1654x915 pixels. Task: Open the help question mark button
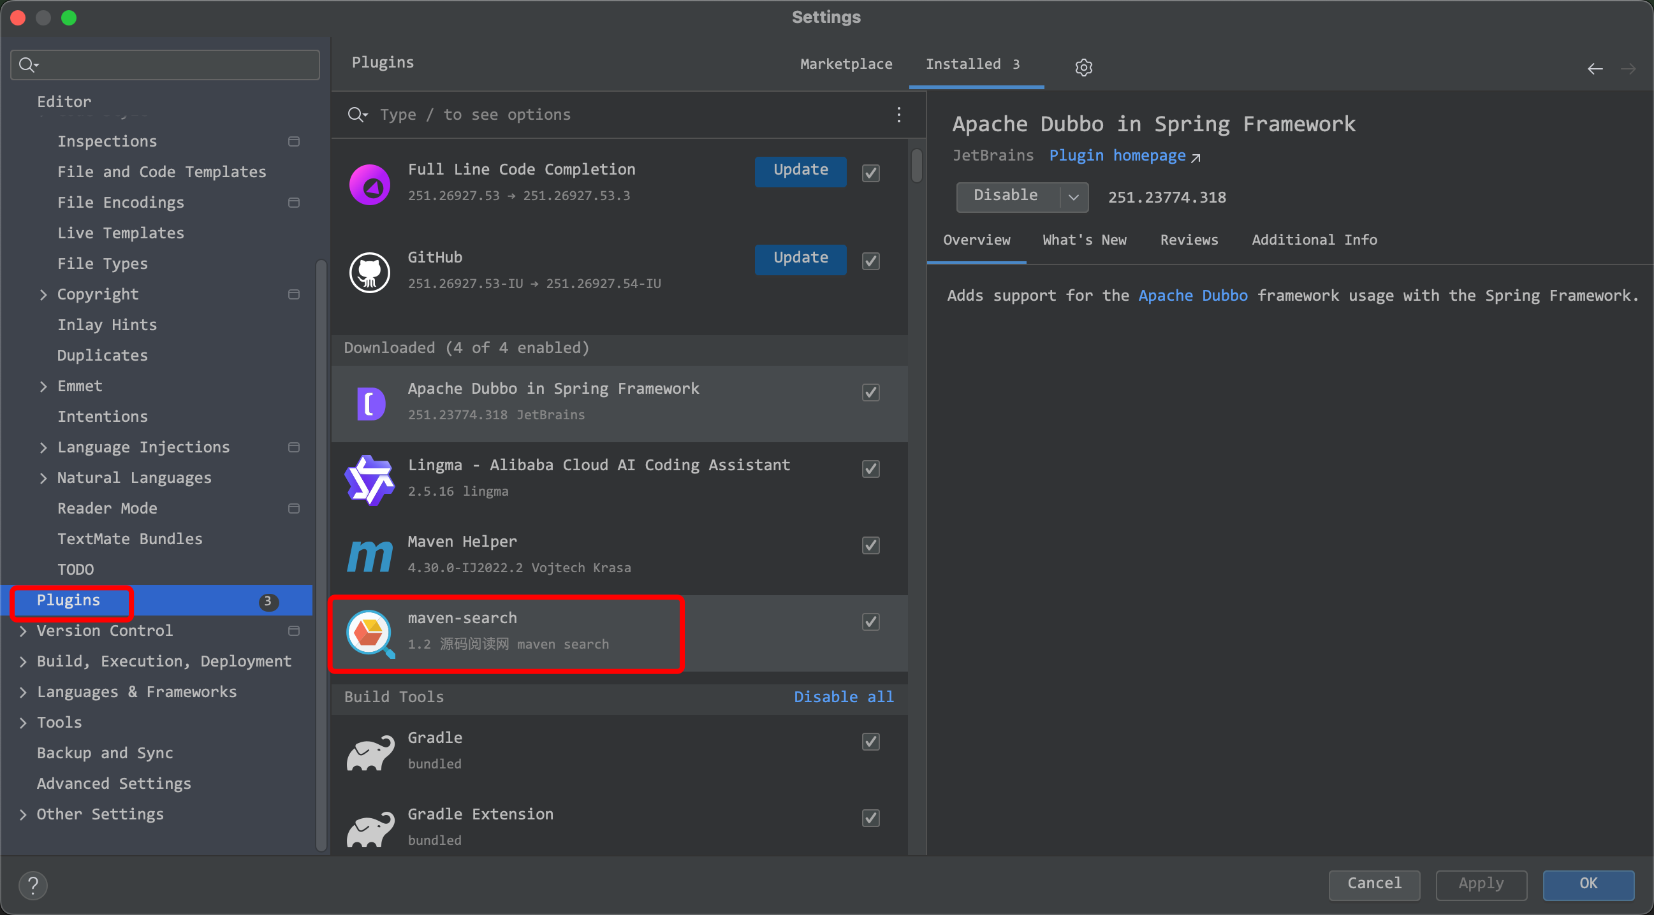33,885
